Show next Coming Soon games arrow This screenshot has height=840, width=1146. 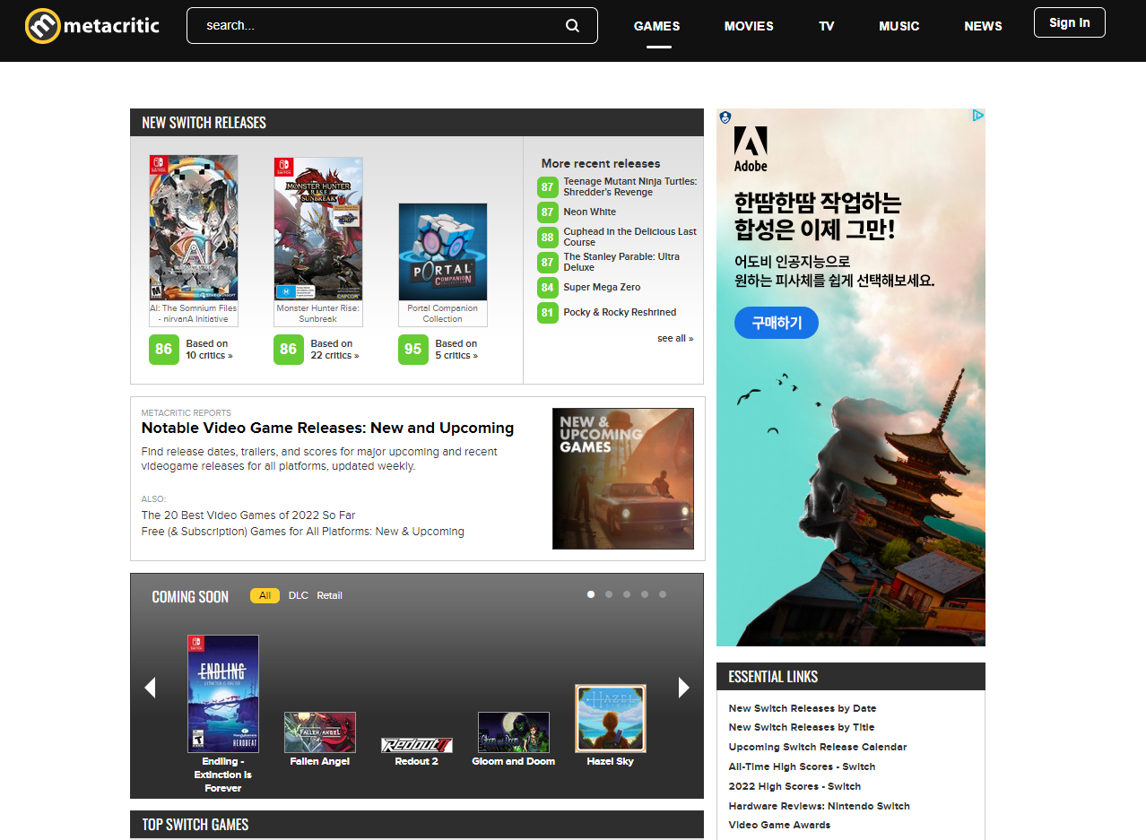tap(684, 688)
